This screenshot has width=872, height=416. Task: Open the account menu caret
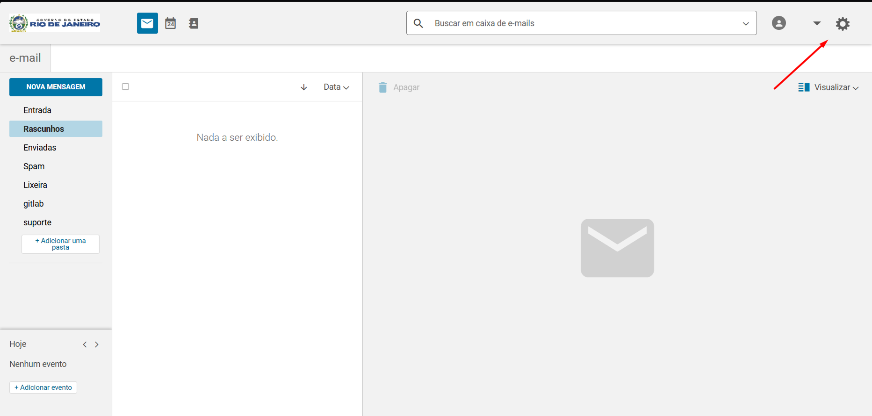[817, 23]
